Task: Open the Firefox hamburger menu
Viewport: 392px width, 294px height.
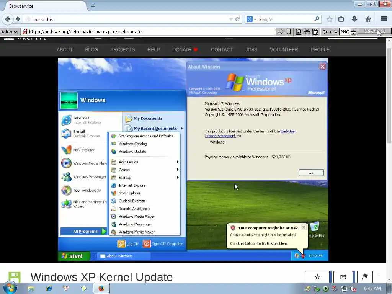Action: [384, 19]
